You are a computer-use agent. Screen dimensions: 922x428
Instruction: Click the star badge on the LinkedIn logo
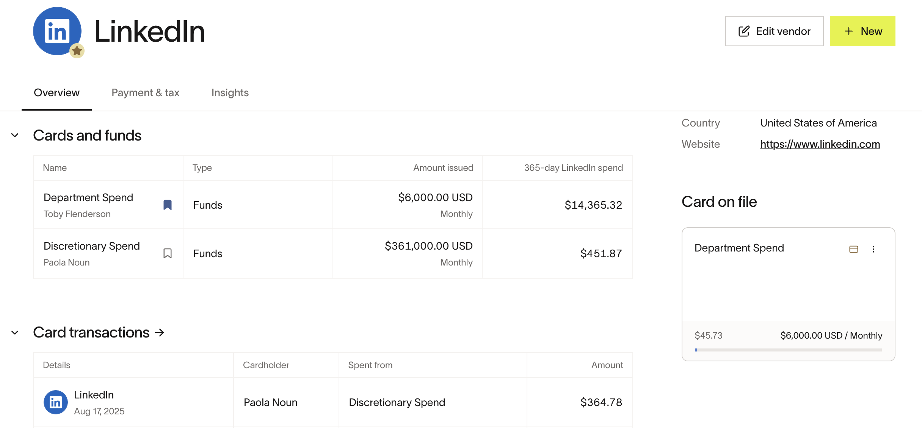[77, 50]
